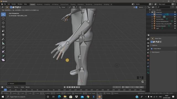Open the Edit menu
Viewport: 177px width, 99px height.
(9, 4)
